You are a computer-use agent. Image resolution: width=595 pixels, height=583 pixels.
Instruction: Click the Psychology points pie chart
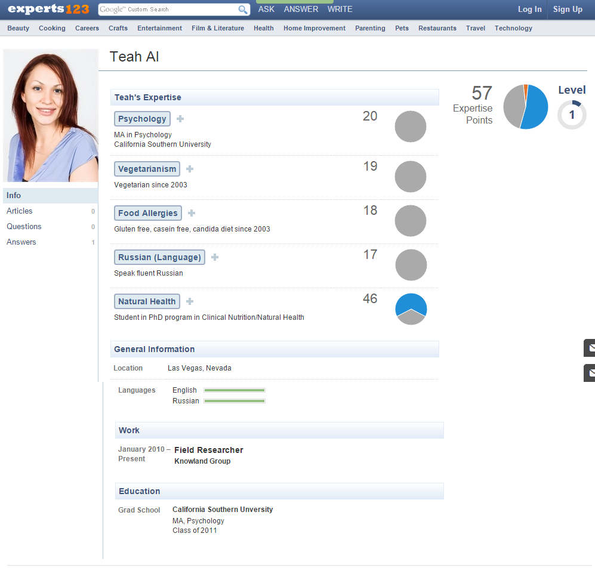[411, 127]
